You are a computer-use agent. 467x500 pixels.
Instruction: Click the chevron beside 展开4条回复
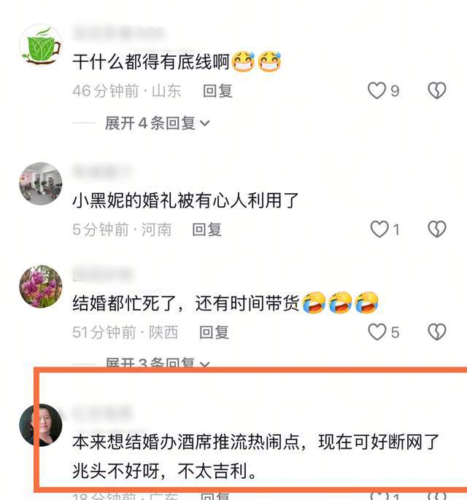(204, 123)
